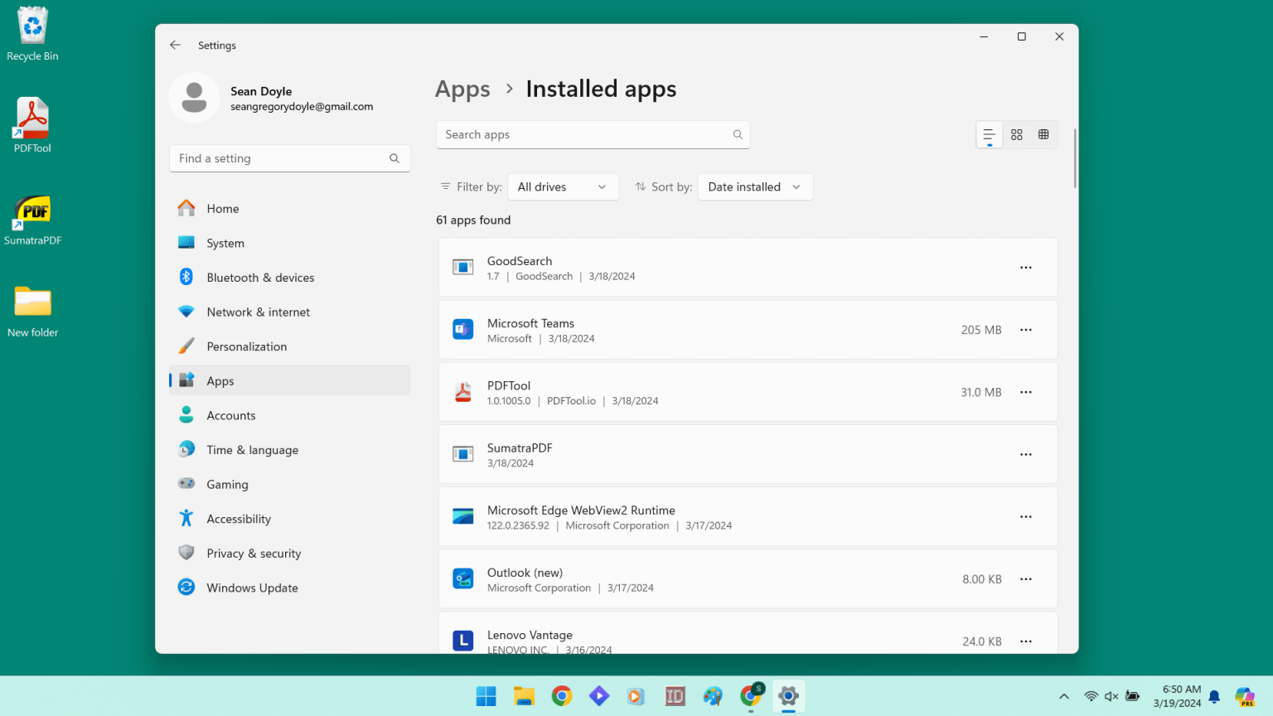This screenshot has width=1273, height=716.
Task: Open Accessibility settings
Action: 290,520
